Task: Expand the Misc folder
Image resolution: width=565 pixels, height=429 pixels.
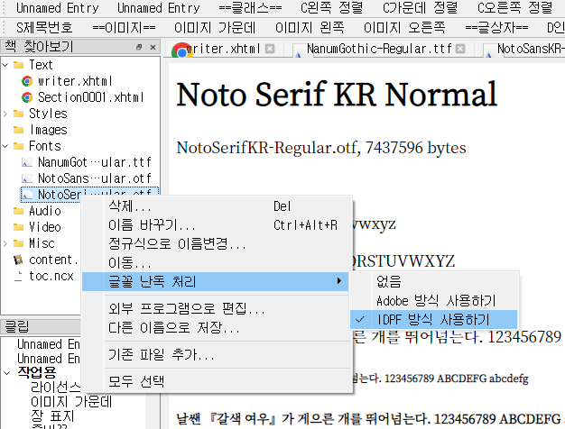Action: [5, 243]
